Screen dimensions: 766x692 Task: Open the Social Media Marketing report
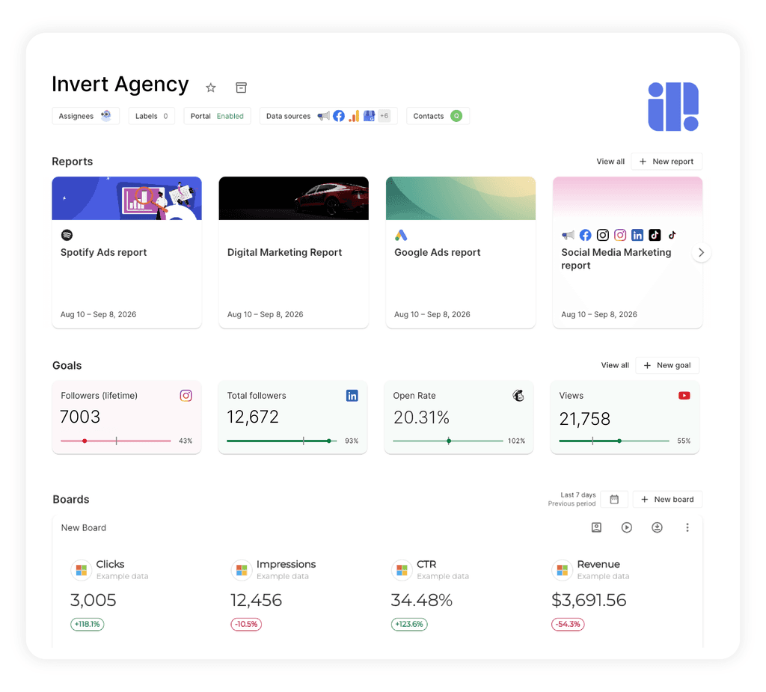click(x=628, y=252)
